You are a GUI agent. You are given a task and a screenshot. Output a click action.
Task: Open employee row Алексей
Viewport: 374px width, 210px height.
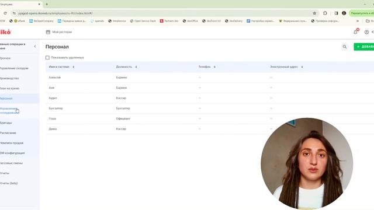210,78
